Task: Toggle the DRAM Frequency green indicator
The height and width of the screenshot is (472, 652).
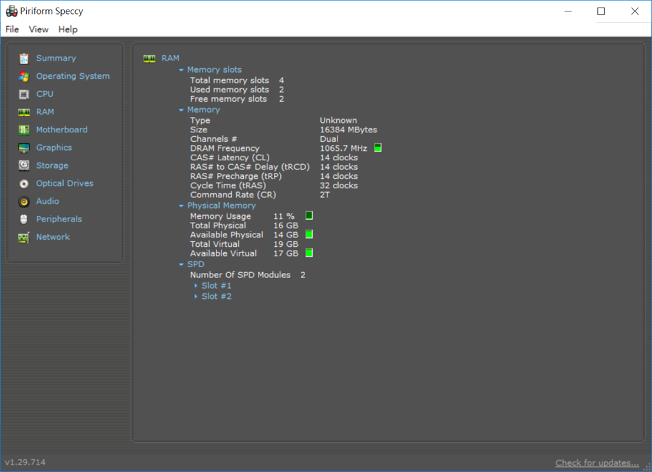Action: [x=378, y=148]
